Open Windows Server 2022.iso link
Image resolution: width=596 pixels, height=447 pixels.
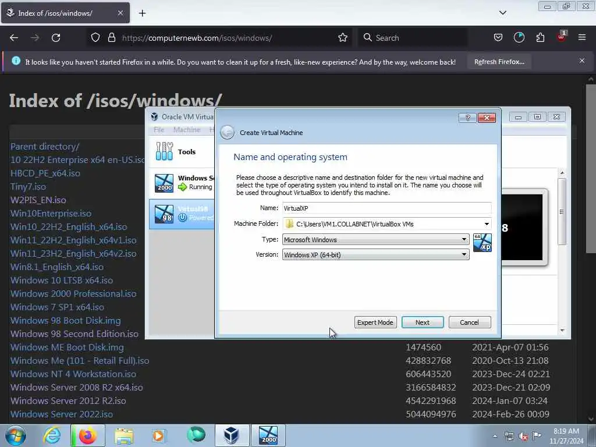tap(62, 414)
